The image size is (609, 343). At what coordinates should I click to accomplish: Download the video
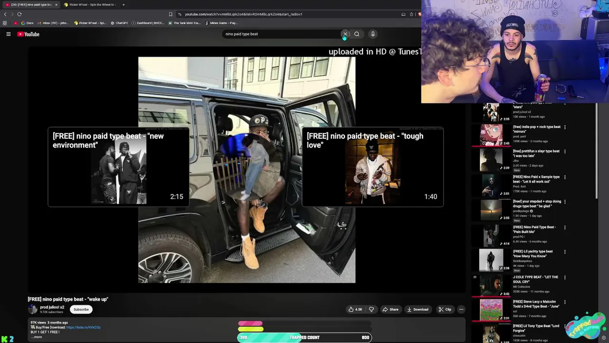coord(418,309)
